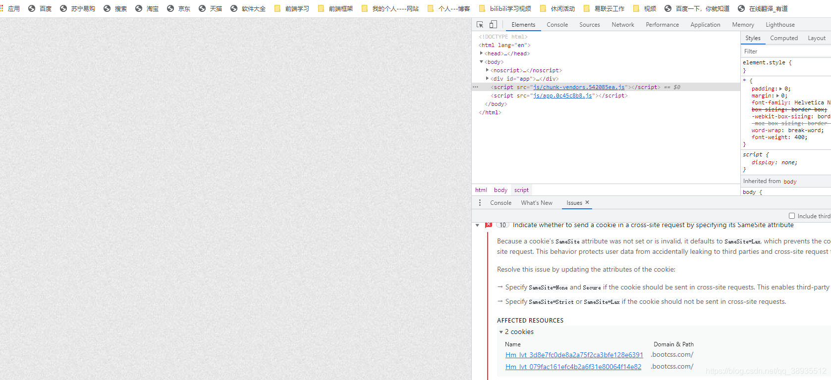Open the 百度一下，你就知道 bookmark
The image size is (831, 380).
click(697, 8)
